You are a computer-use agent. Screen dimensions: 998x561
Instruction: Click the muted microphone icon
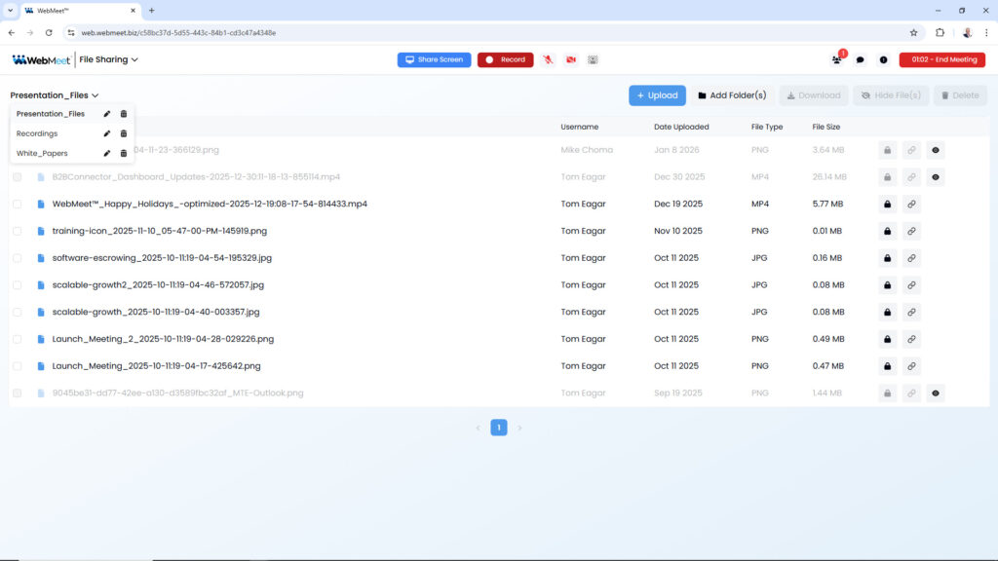tap(549, 59)
